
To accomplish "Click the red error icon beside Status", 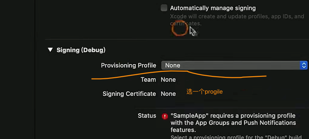I will [165, 116].
